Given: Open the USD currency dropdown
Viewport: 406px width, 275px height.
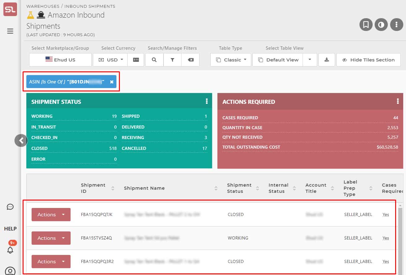Looking at the screenshot, I should pyautogui.click(x=110, y=60).
